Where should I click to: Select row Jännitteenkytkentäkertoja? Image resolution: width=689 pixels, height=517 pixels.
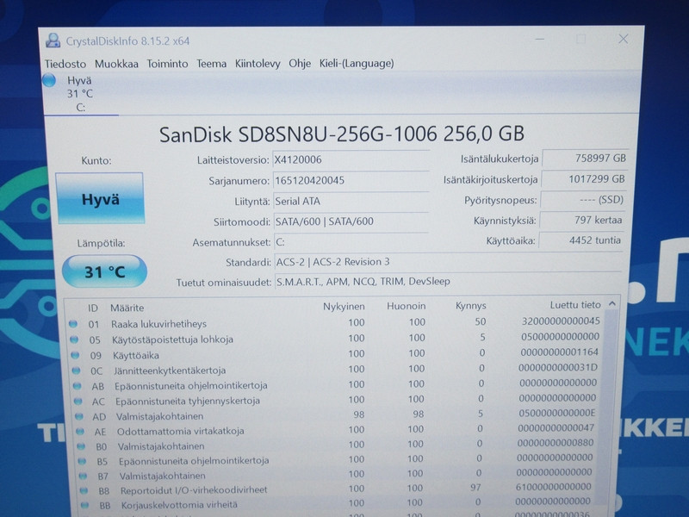tap(335, 370)
